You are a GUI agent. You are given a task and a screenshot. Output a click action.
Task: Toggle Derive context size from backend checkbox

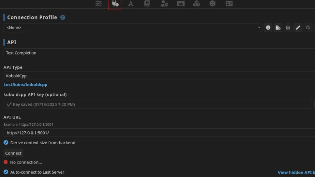click(6, 143)
